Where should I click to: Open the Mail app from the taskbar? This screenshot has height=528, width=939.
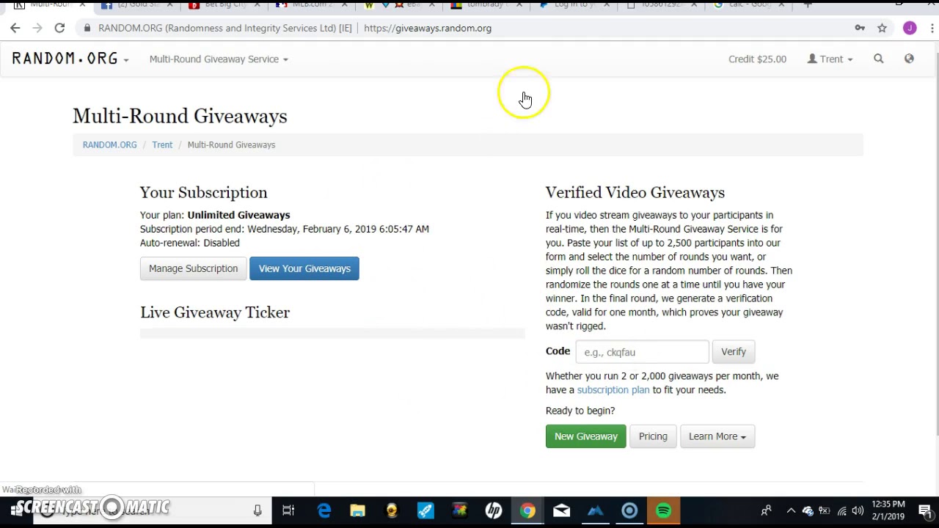click(x=561, y=510)
